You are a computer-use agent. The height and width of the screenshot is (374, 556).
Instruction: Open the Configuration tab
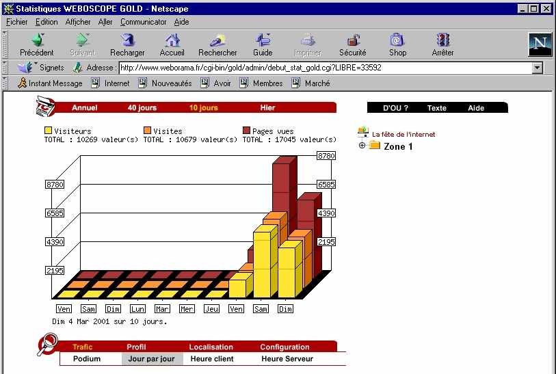pyautogui.click(x=284, y=347)
